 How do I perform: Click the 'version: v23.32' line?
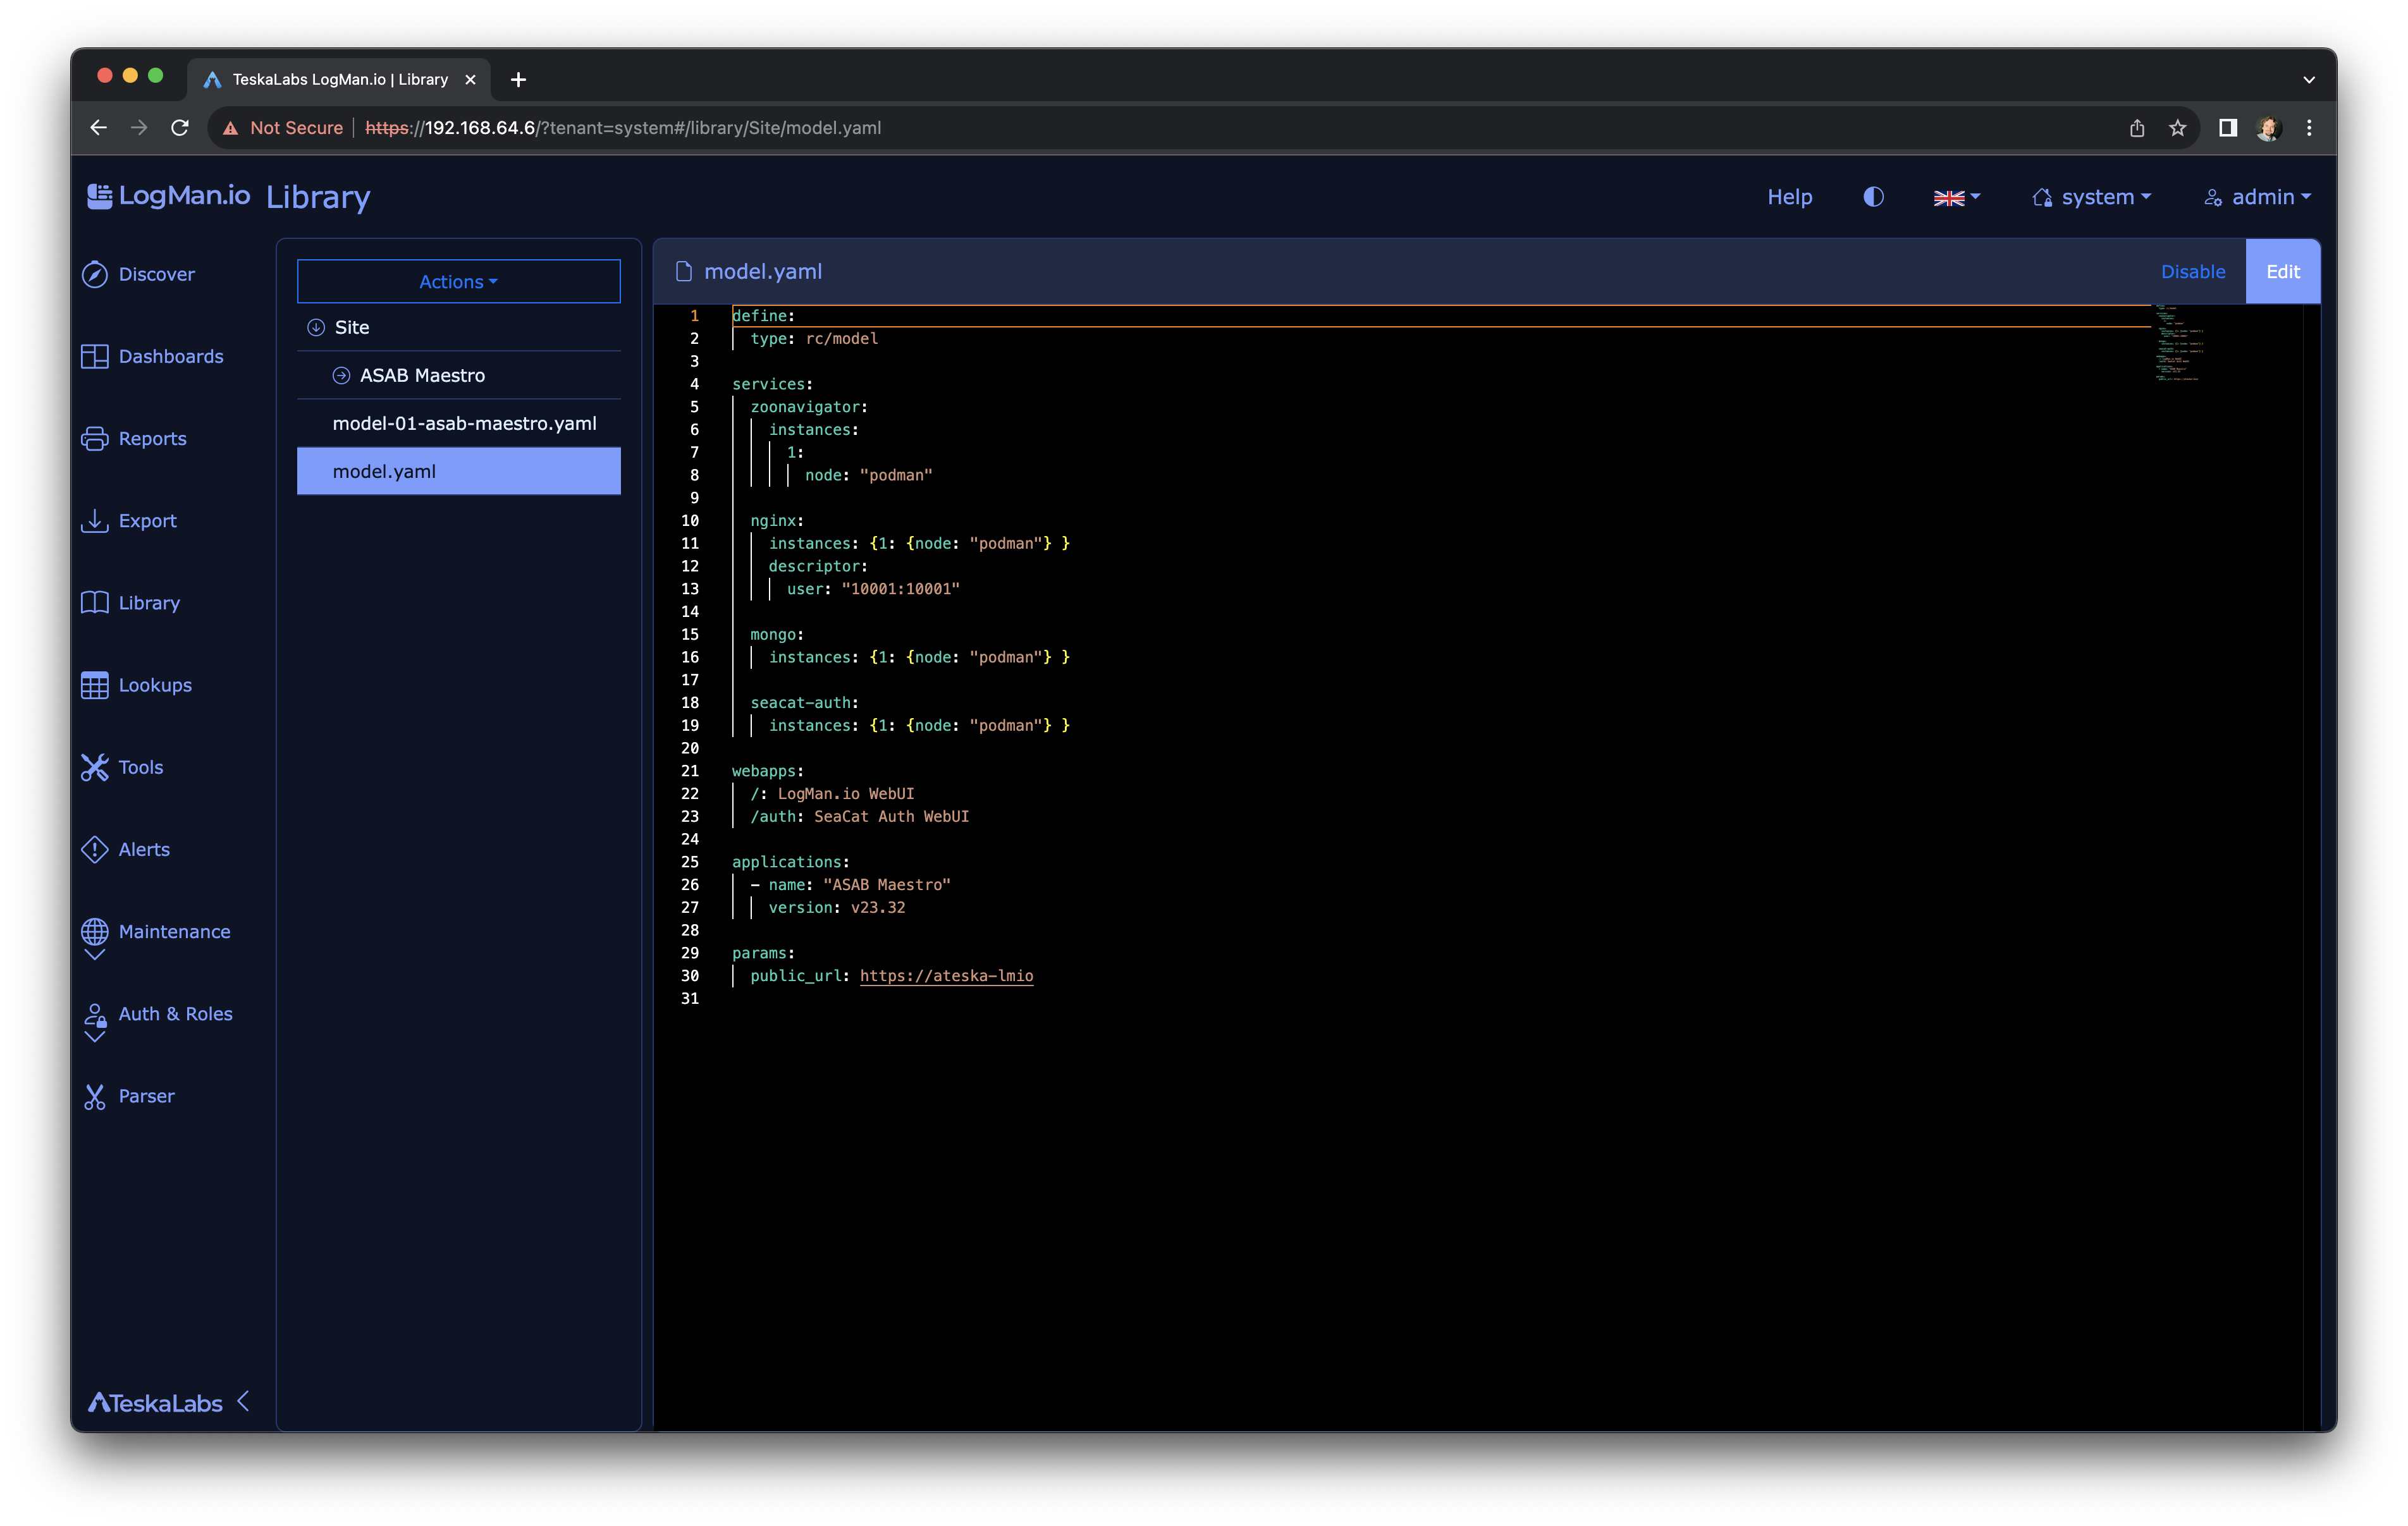(836, 908)
